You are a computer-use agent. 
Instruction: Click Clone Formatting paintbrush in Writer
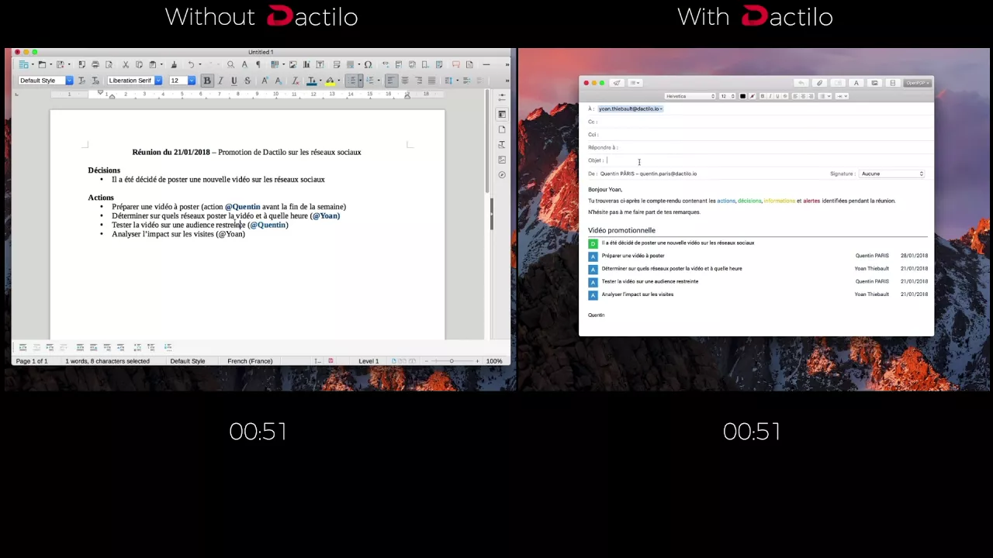(x=174, y=64)
